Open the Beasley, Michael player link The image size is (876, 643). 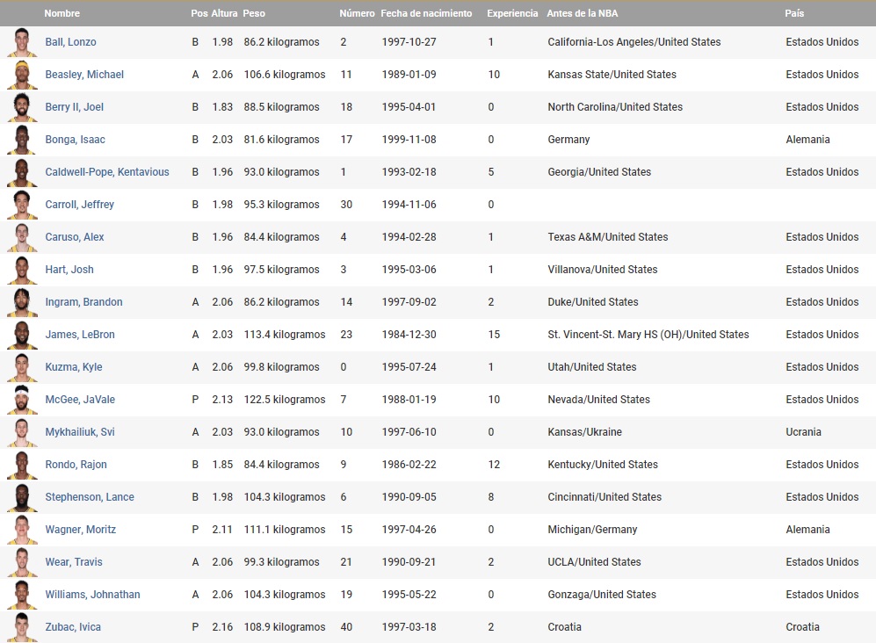(84, 75)
